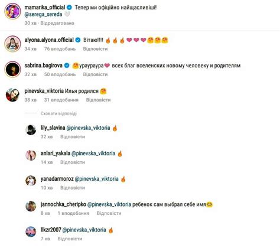
Task: Open the @serega_sereda mention link
Action: [43, 14]
